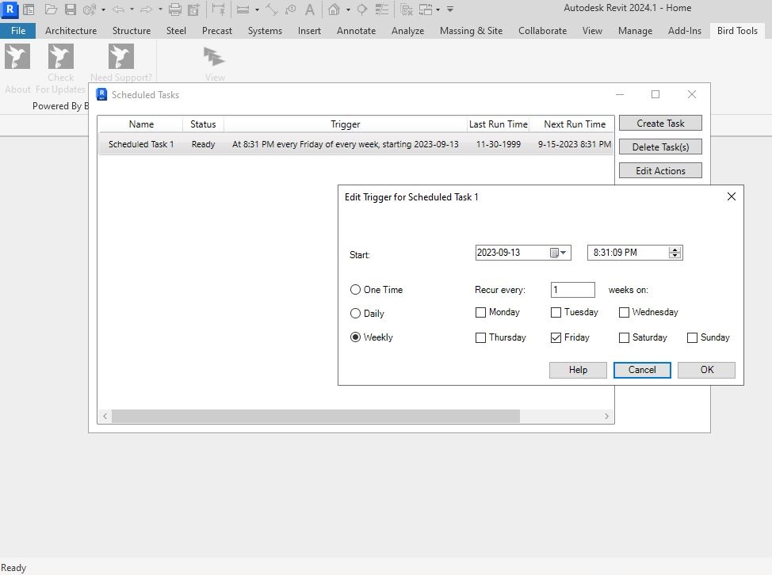
Task: Click the Check For Updates hummingbird icon
Action: tap(60, 56)
